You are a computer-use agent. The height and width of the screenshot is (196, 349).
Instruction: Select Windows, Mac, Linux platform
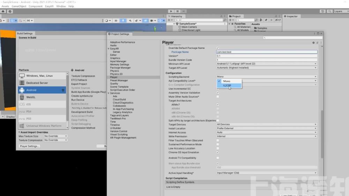42,76
